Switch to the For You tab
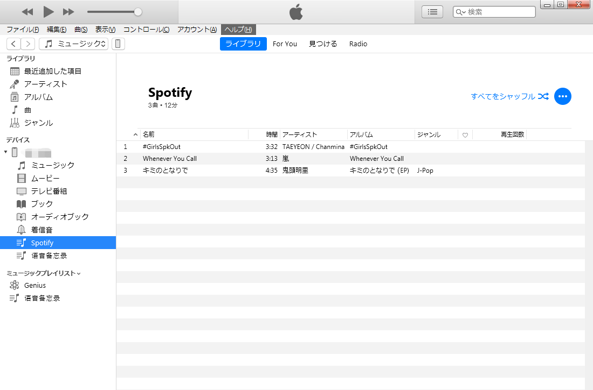The image size is (593, 390). [x=285, y=44]
